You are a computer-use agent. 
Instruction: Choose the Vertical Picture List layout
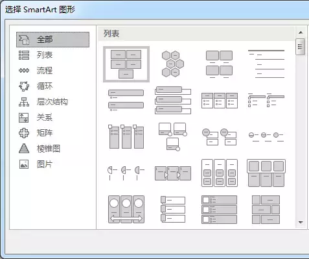[220, 209]
